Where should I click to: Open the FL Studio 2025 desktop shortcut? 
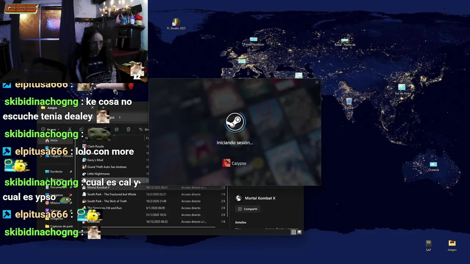pos(176,24)
